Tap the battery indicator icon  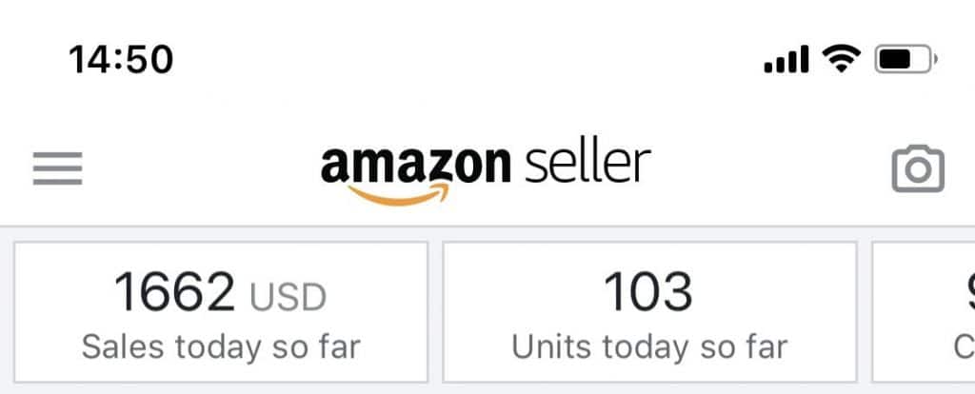point(905,60)
